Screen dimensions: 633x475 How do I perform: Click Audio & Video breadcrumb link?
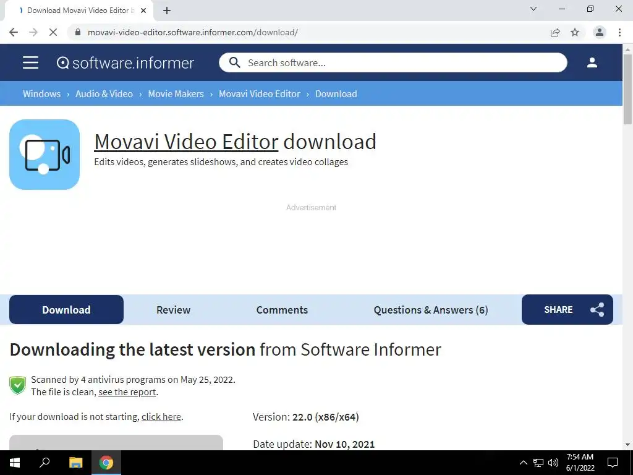(104, 94)
